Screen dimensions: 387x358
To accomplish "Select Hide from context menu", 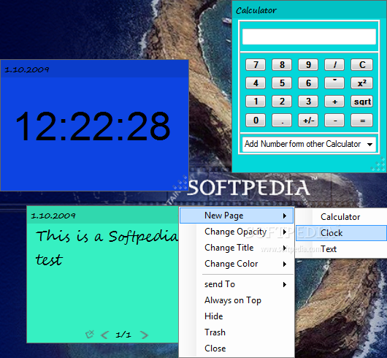I will 237,316.
